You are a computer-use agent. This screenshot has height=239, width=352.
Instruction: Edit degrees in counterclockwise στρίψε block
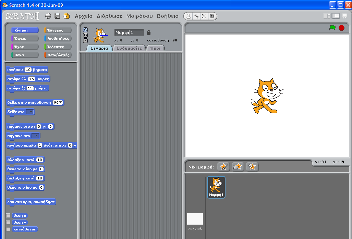(x=30, y=88)
